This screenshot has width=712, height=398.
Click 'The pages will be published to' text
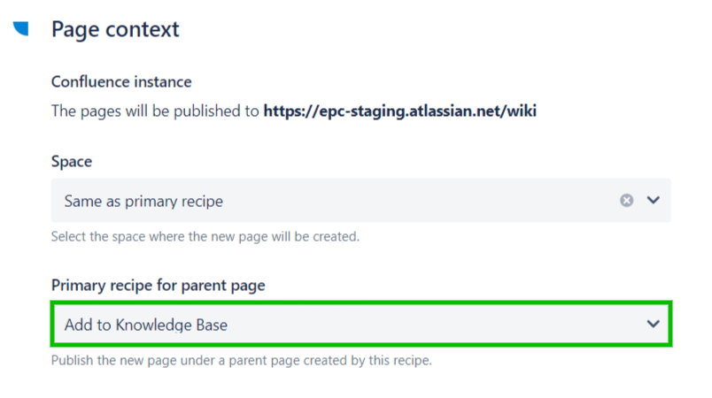(156, 111)
